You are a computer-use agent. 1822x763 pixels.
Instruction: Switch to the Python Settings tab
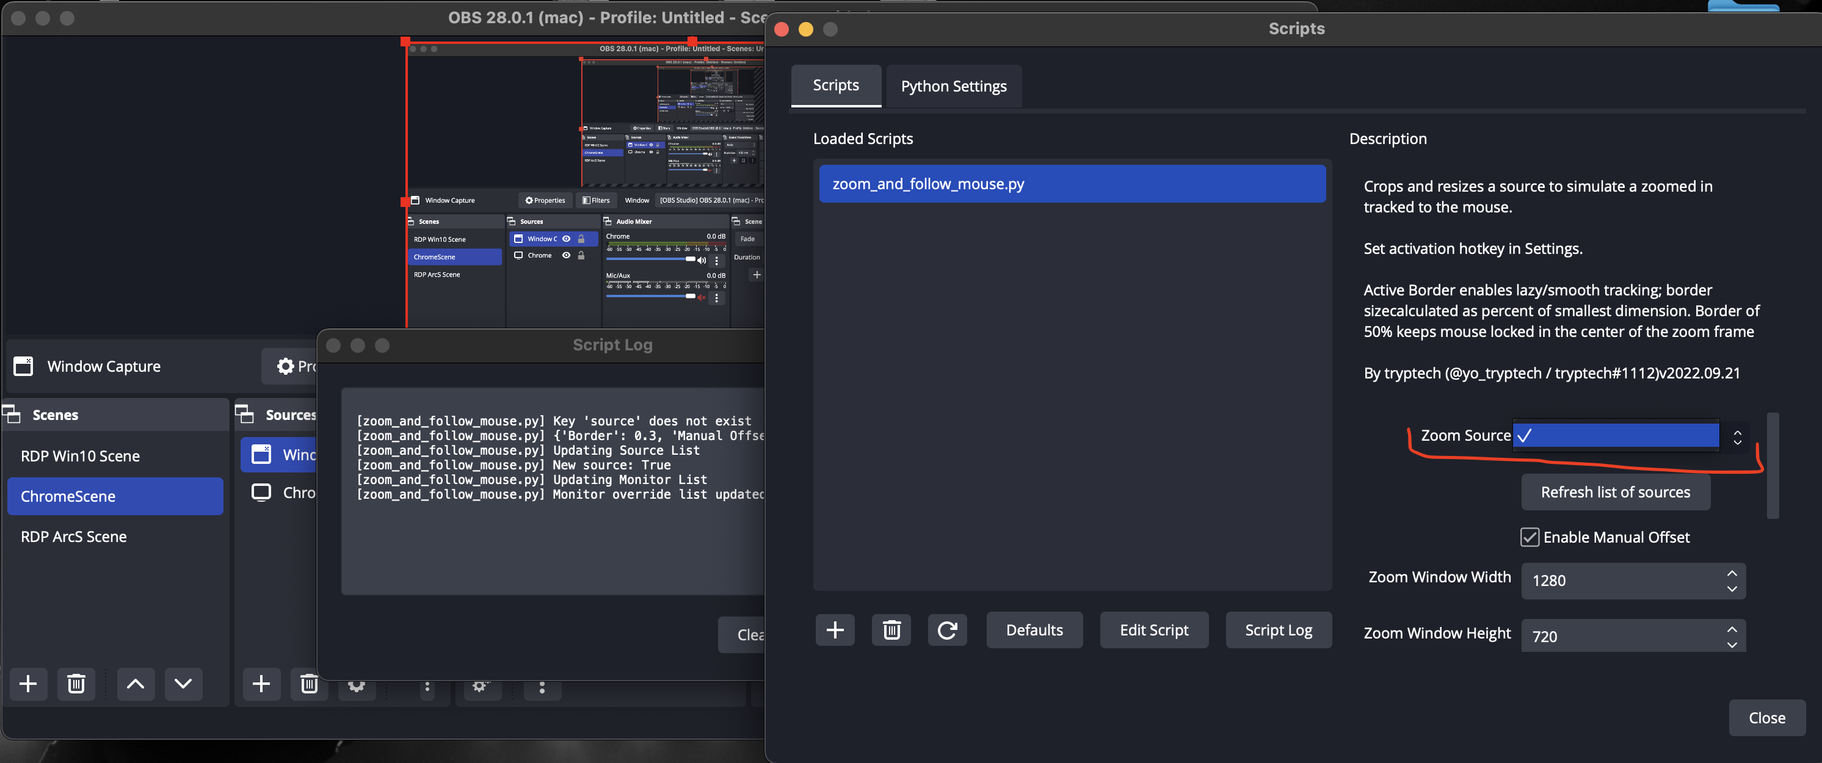(954, 86)
